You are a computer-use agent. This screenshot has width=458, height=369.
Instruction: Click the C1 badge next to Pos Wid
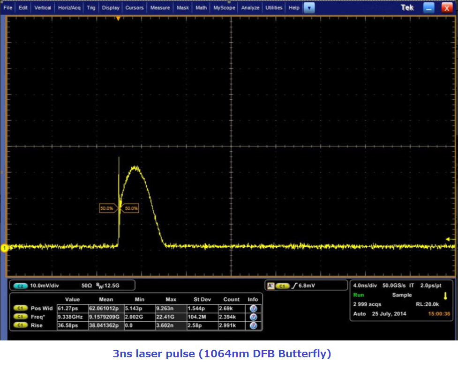coord(20,309)
